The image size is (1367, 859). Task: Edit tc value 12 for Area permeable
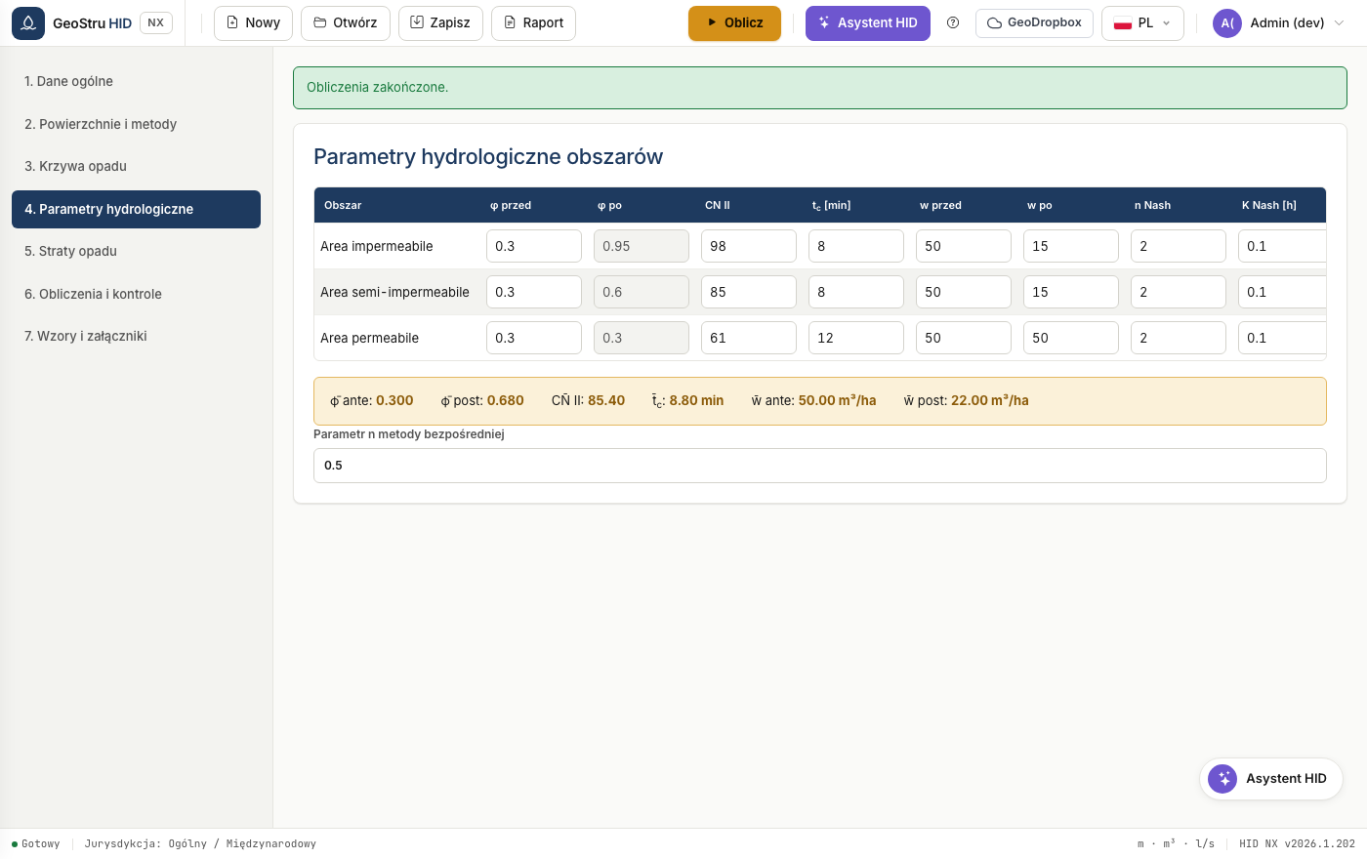[856, 338]
